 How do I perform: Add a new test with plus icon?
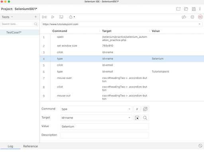click(x=35, y=17)
